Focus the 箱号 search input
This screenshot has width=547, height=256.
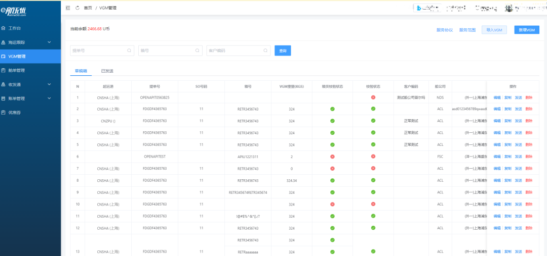170,50
